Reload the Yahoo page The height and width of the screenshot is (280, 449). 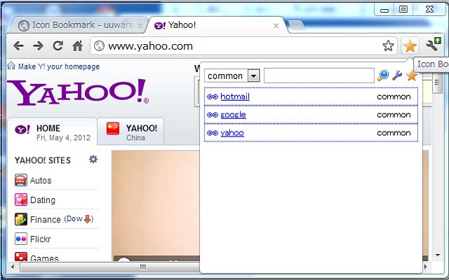58,45
